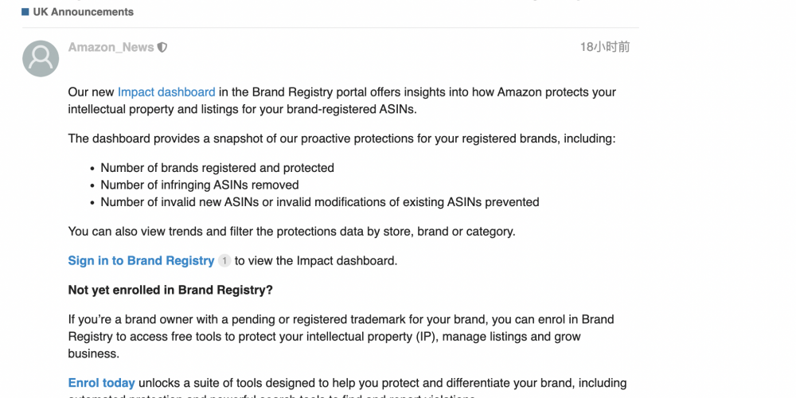The image size is (796, 398).
Task: Click the moderator shield icon beside Amazon_News
Action: coord(162,47)
